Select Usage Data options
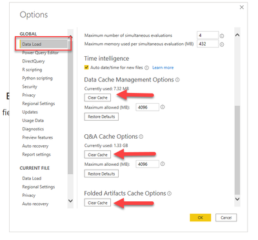This screenshot has width=258, height=240. click(33, 121)
